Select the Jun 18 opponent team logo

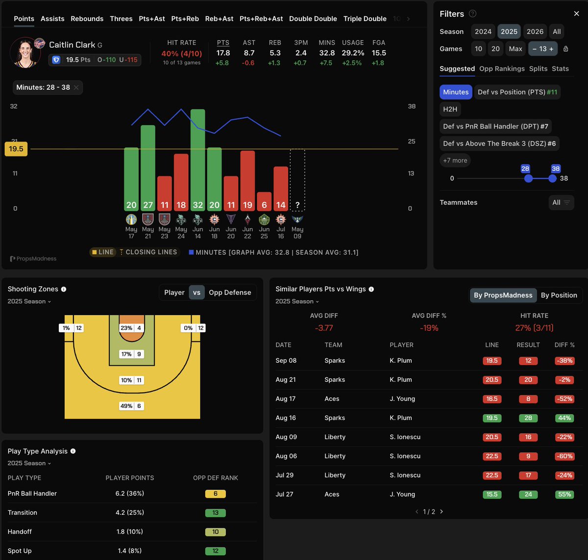[x=214, y=219]
